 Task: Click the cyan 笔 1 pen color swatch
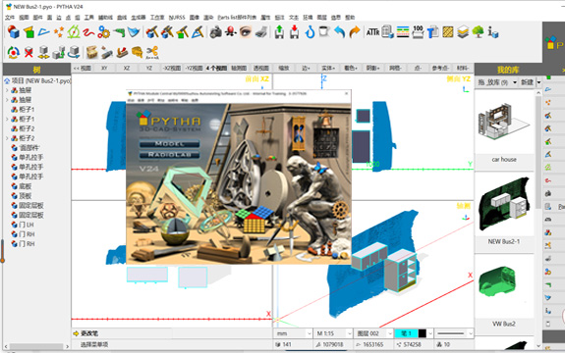click(406, 333)
